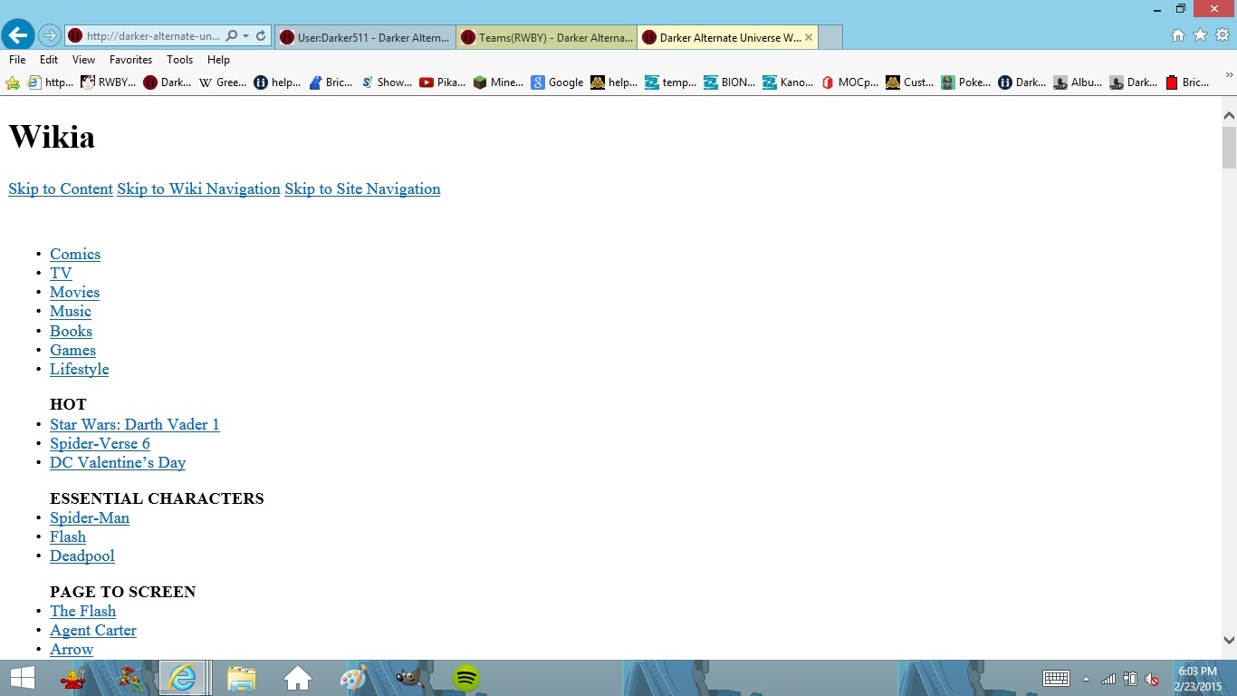Screen dimensions: 1237x696
Task: Click the vertical scrollbar down arrow
Action: tap(1230, 640)
